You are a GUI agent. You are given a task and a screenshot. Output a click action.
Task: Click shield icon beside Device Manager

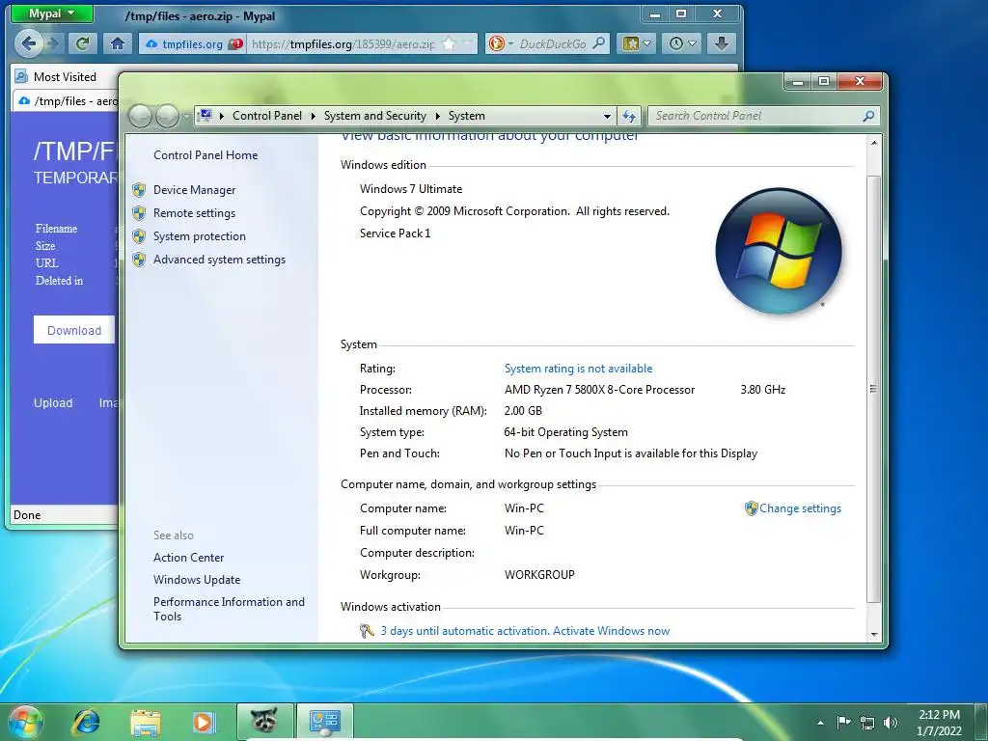139,190
